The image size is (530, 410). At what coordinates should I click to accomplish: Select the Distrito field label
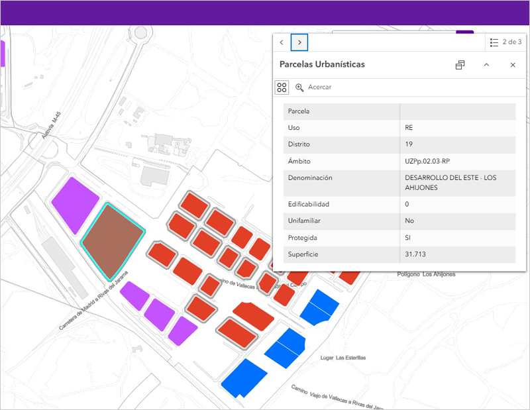[x=299, y=144]
